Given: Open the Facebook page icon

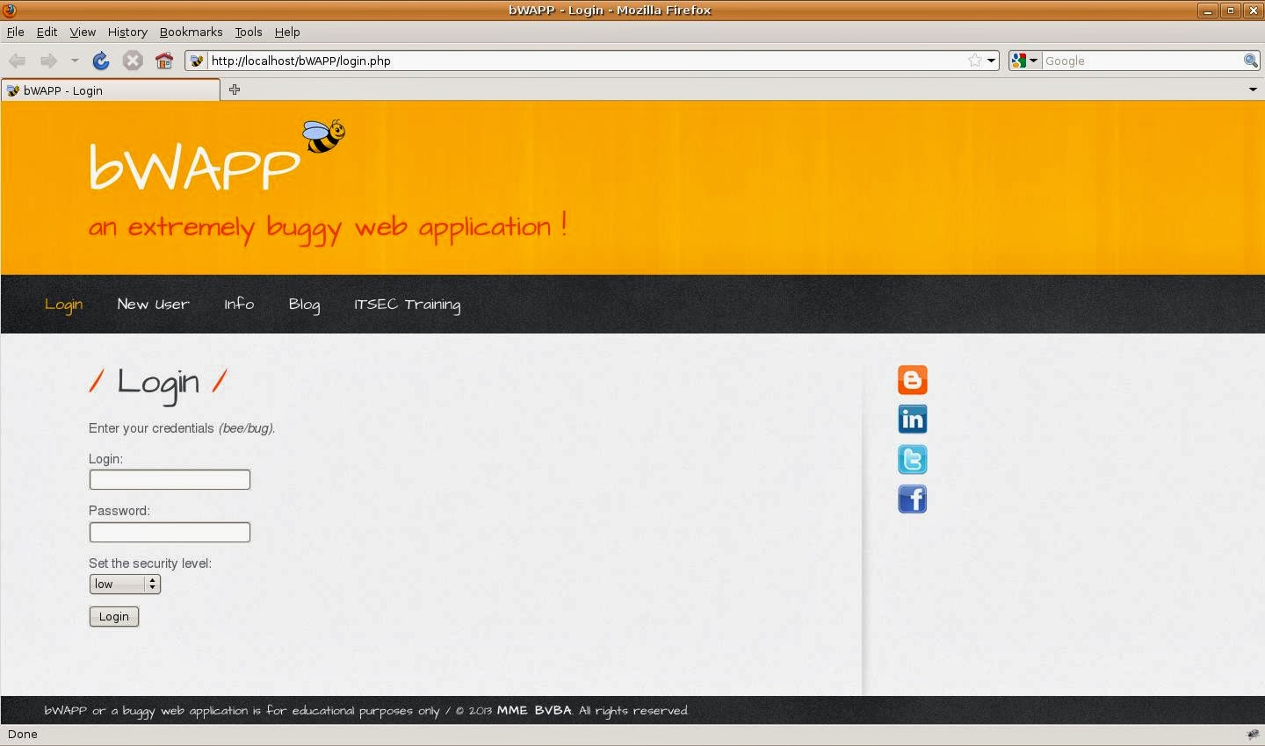Looking at the screenshot, I should pyautogui.click(x=912, y=499).
